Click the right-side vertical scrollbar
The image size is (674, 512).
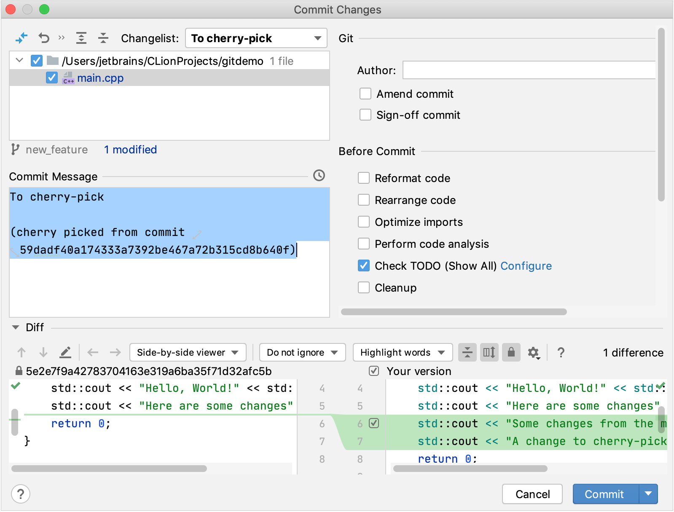tap(661, 114)
